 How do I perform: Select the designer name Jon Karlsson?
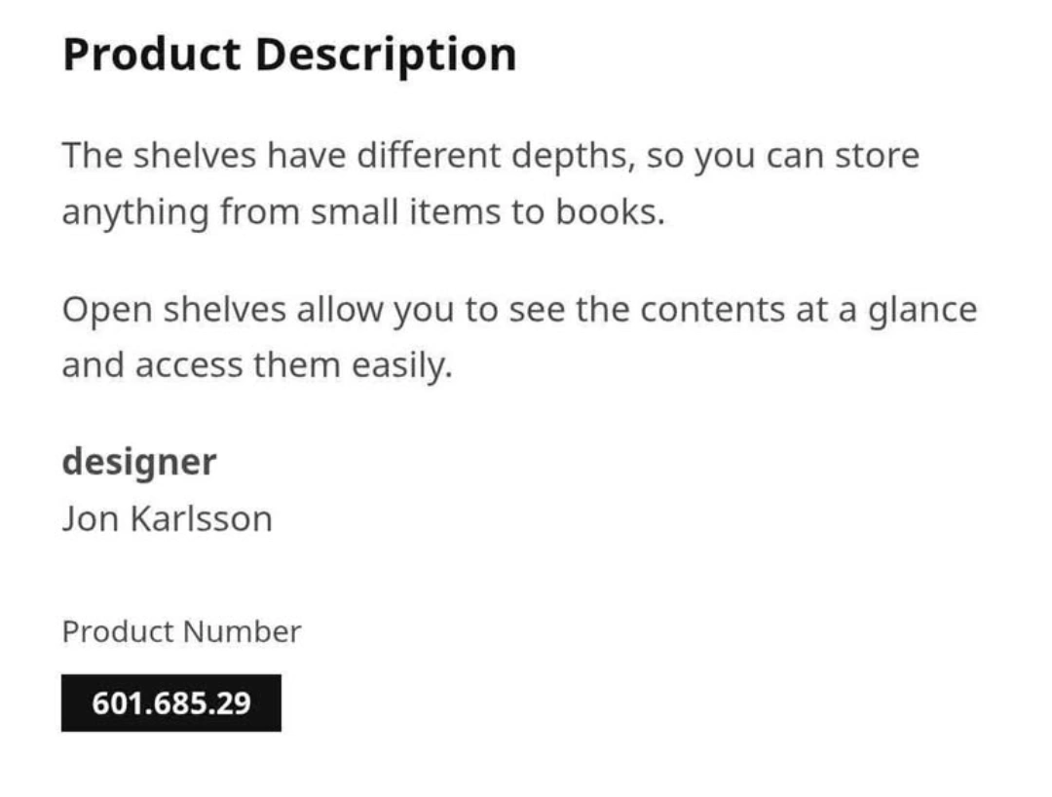click(x=168, y=518)
